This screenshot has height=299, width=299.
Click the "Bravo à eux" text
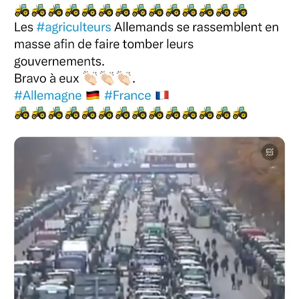coord(46,78)
